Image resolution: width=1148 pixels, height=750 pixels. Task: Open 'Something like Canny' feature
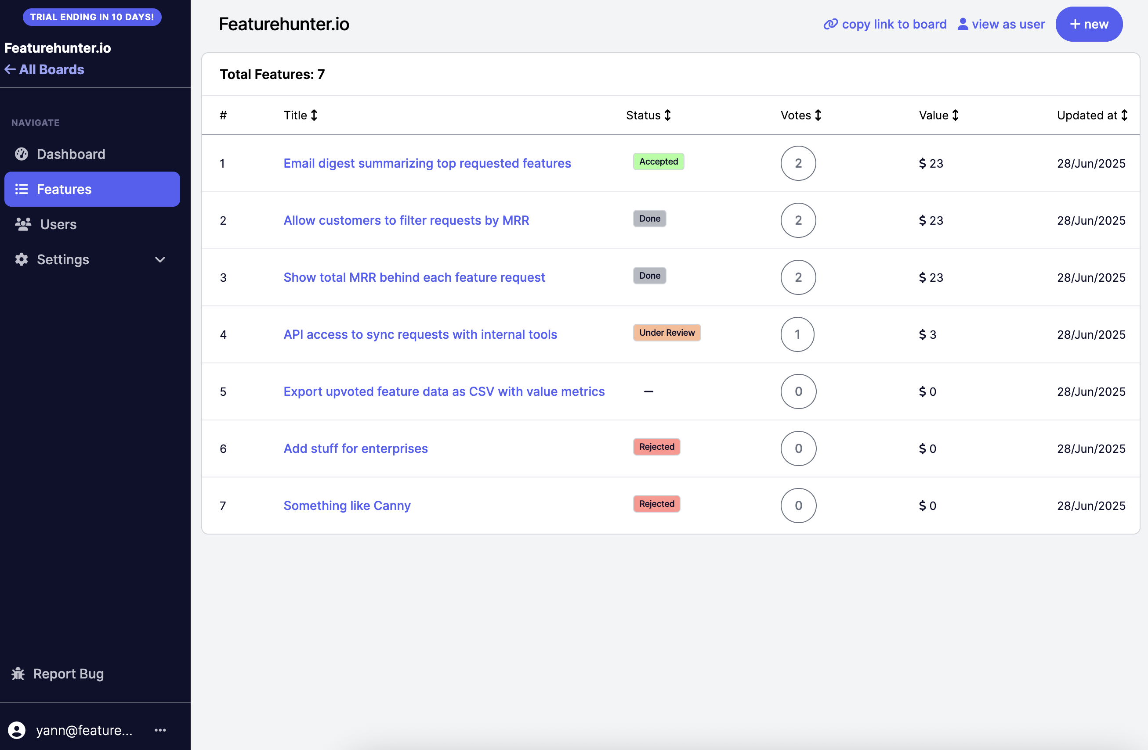(x=347, y=505)
